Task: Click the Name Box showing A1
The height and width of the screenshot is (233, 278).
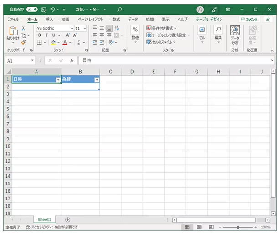Action: (x=20, y=61)
